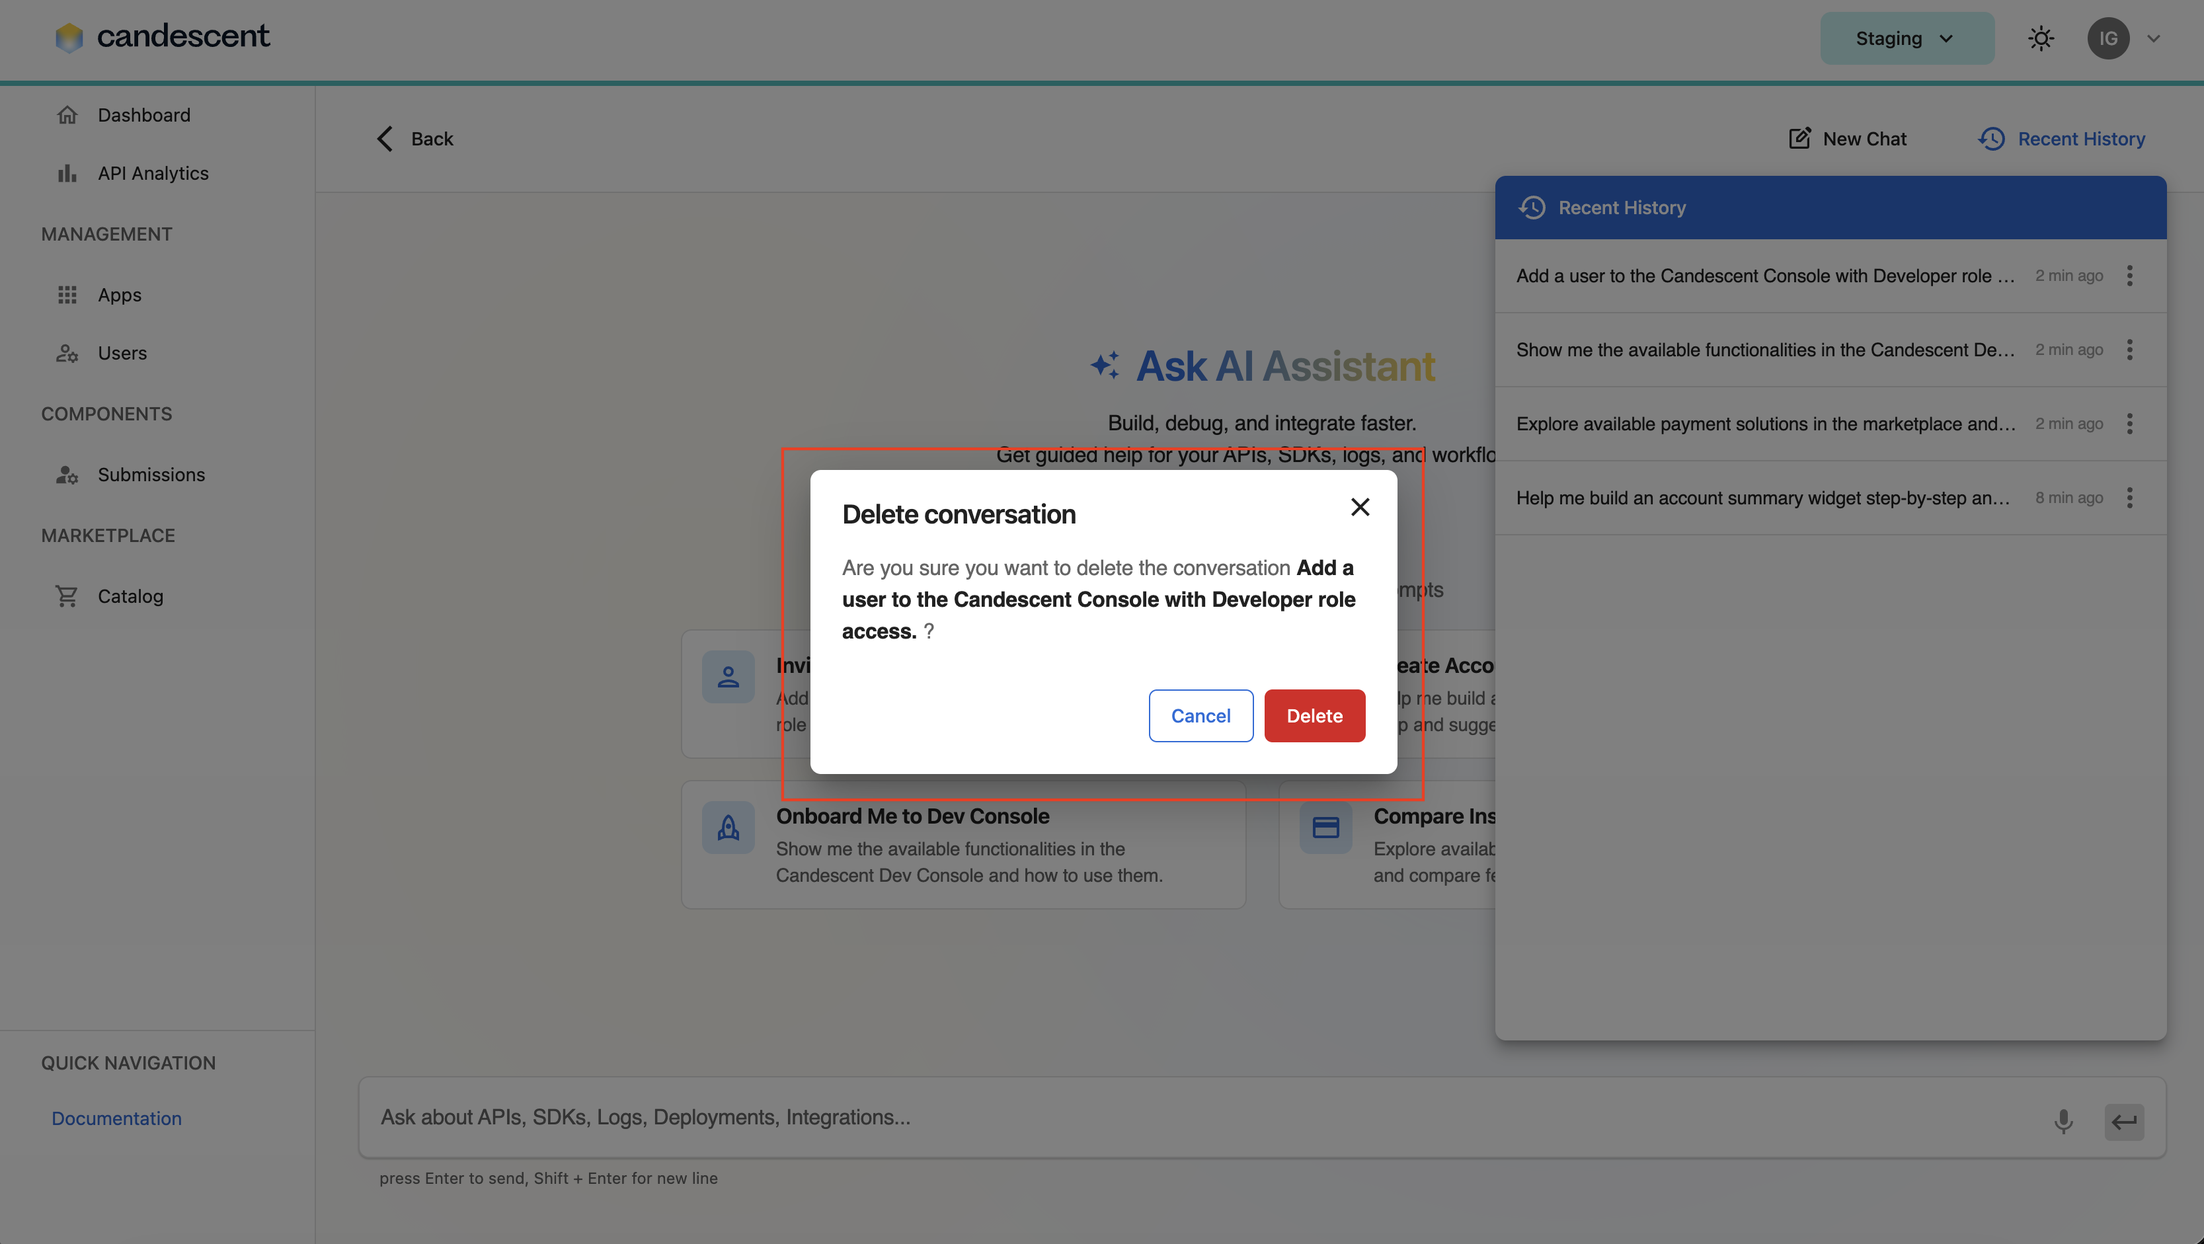2204x1244 pixels.
Task: Click the Submissions icon
Action: [67, 474]
